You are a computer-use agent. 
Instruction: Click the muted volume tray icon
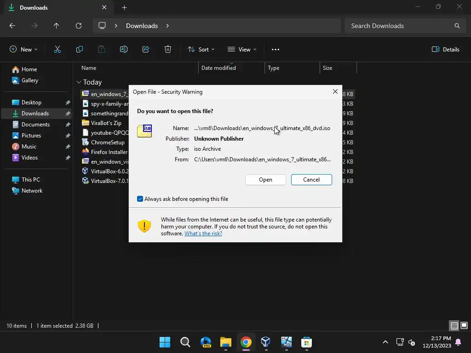click(412, 342)
